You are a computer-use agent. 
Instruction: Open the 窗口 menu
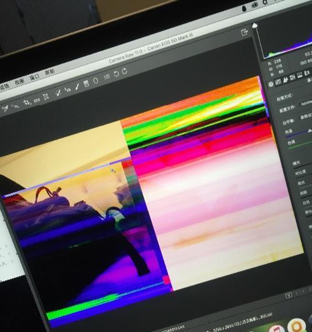pos(34,77)
